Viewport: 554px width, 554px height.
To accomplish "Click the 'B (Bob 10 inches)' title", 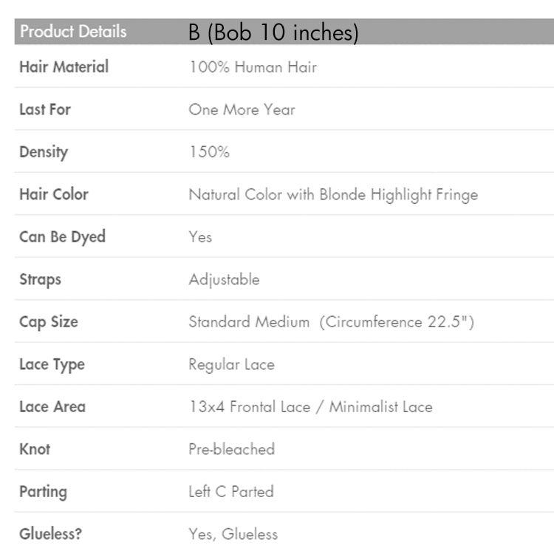I will (x=273, y=33).
